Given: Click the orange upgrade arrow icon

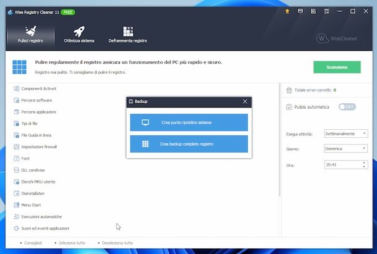Looking at the screenshot, I should pyautogui.click(x=287, y=11).
